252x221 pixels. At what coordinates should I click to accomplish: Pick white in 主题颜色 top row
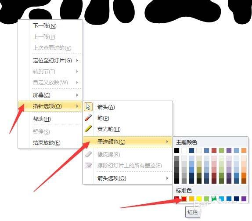tap(184, 151)
